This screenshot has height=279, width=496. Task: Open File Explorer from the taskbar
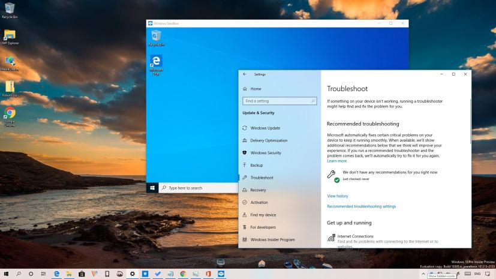tap(69, 274)
